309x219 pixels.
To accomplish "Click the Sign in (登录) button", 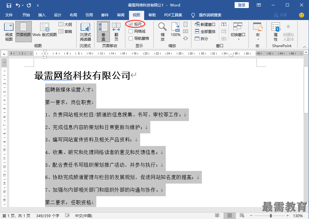I will click(242, 5).
